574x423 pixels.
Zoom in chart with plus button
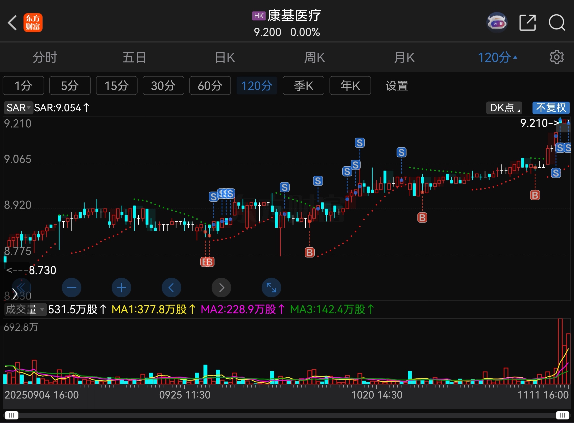(121, 288)
